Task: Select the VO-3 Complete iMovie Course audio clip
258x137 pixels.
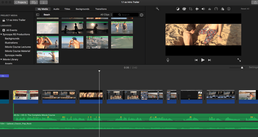Action: (135, 117)
